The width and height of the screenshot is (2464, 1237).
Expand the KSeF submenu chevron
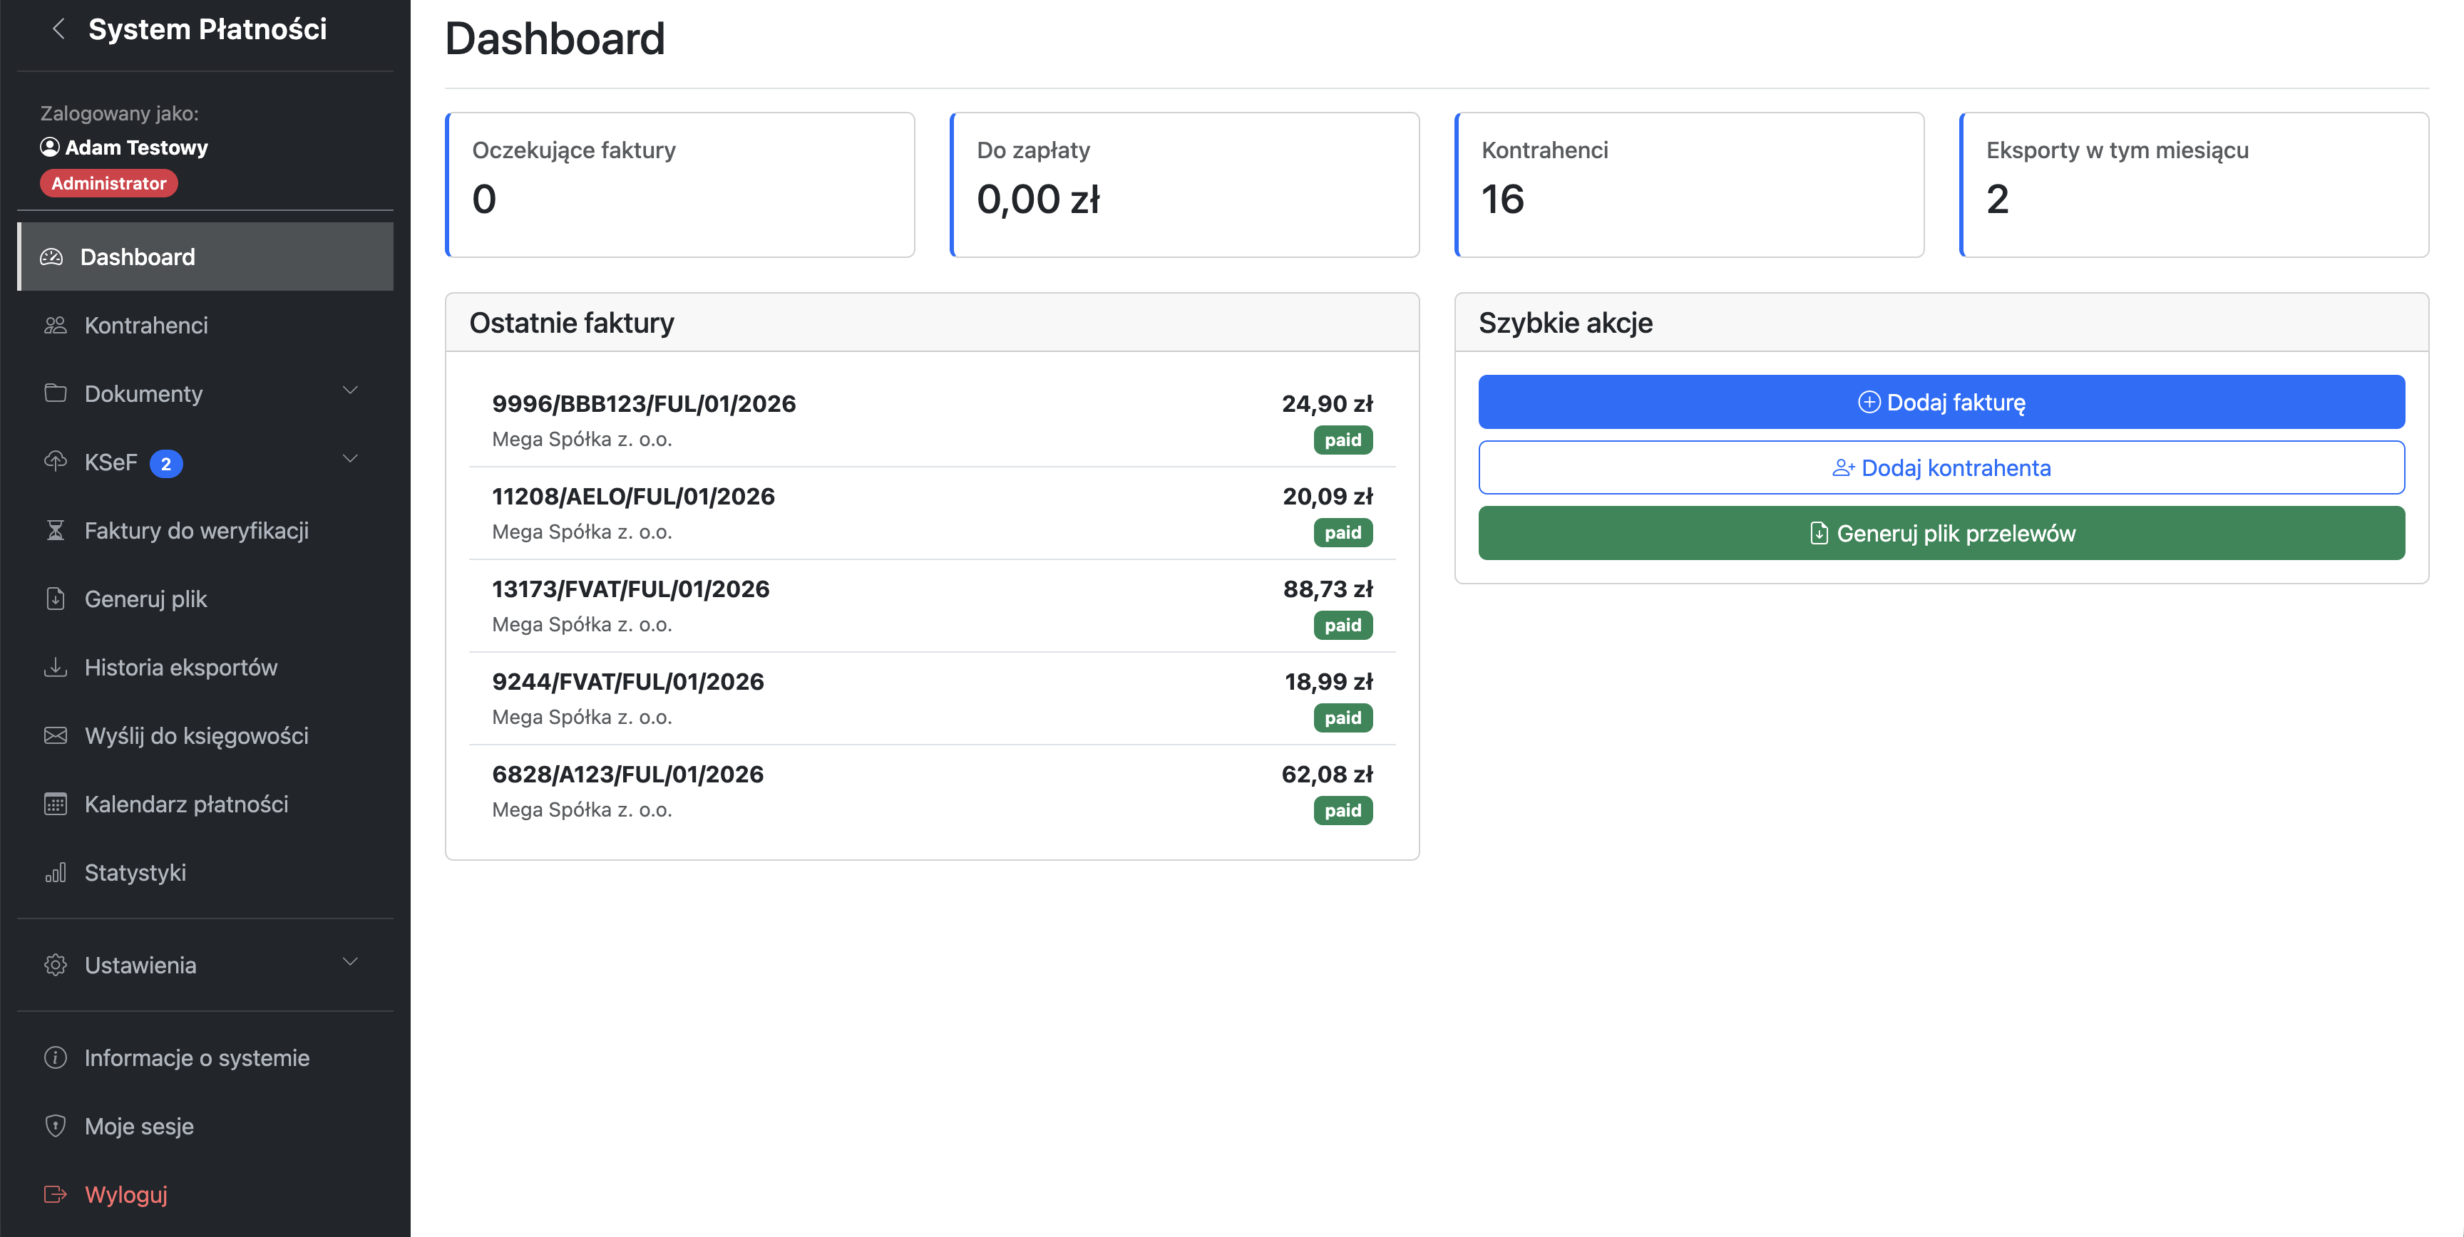point(350,460)
